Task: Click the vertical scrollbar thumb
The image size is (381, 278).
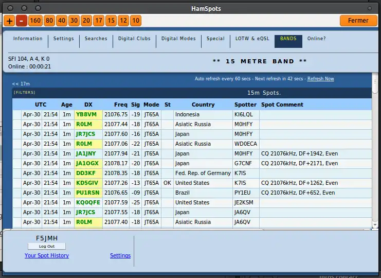Action: (375, 83)
